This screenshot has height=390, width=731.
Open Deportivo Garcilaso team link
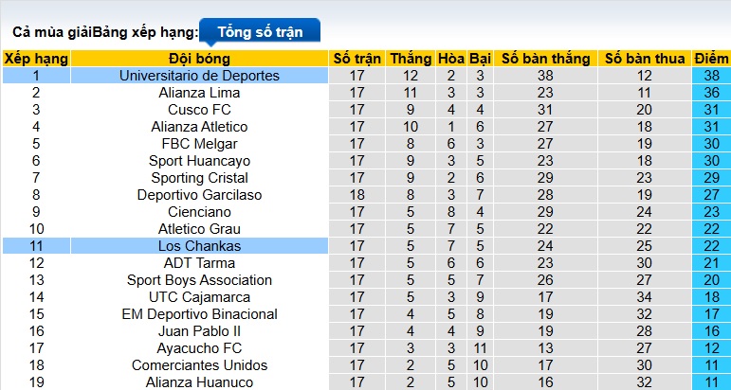click(x=199, y=195)
